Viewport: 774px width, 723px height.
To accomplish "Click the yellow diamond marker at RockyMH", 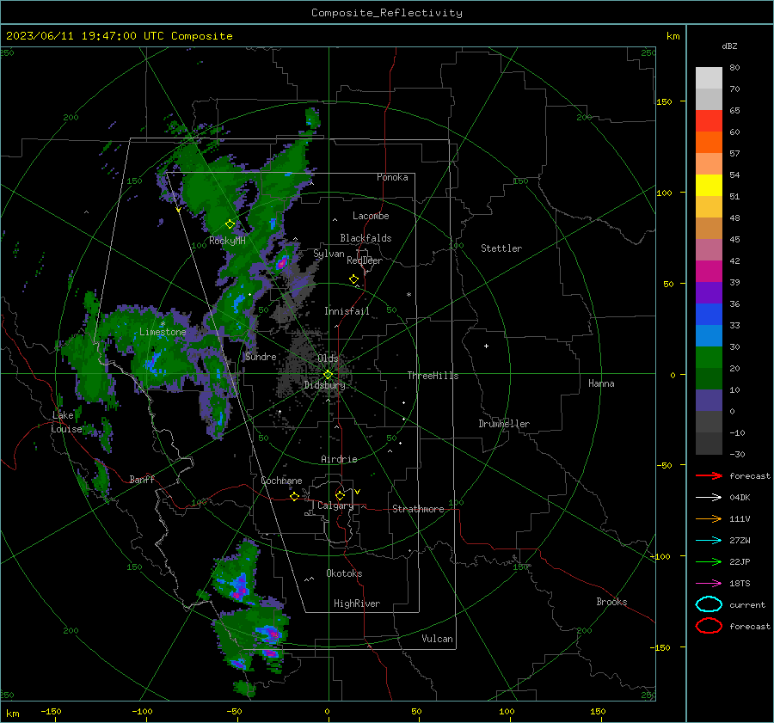I will tap(230, 224).
